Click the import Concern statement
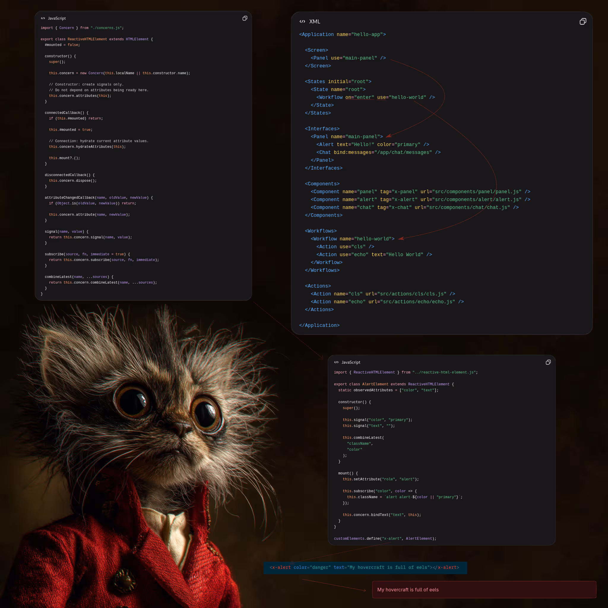 (x=82, y=28)
